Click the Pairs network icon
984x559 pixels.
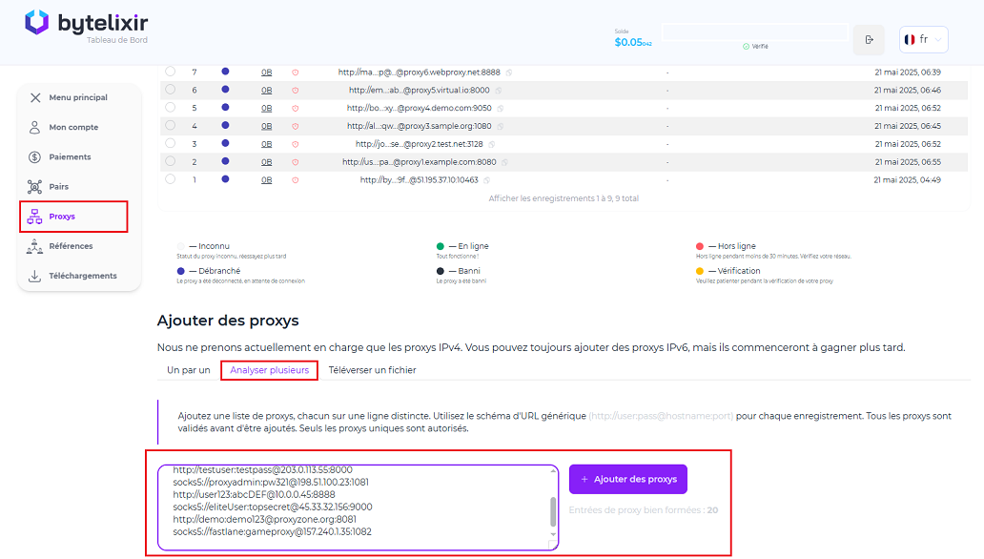coord(35,187)
